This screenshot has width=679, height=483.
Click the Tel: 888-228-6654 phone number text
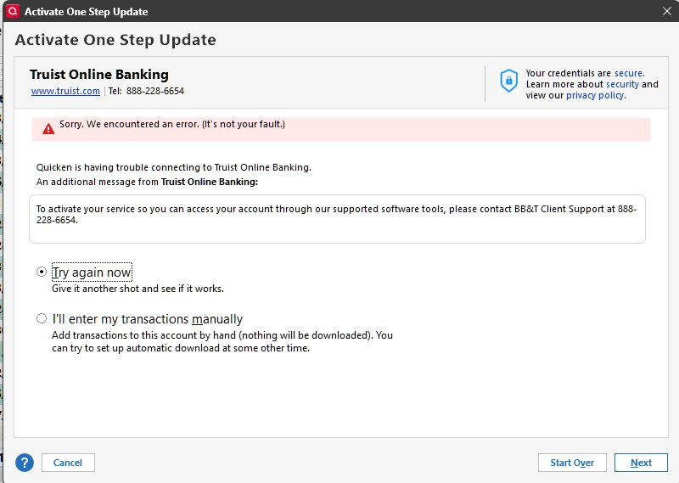click(x=146, y=91)
